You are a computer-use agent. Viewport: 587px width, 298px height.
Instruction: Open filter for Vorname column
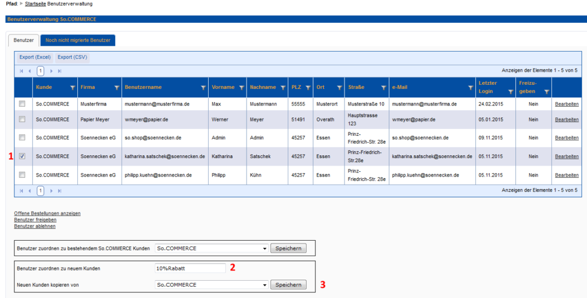[241, 88]
